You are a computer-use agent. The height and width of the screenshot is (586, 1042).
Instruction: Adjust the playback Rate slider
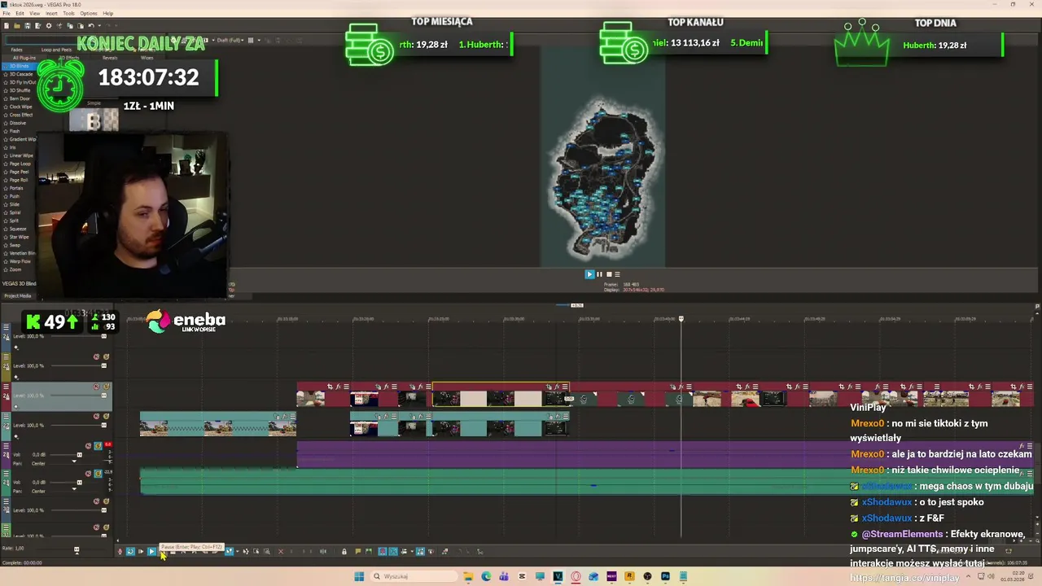tap(77, 549)
